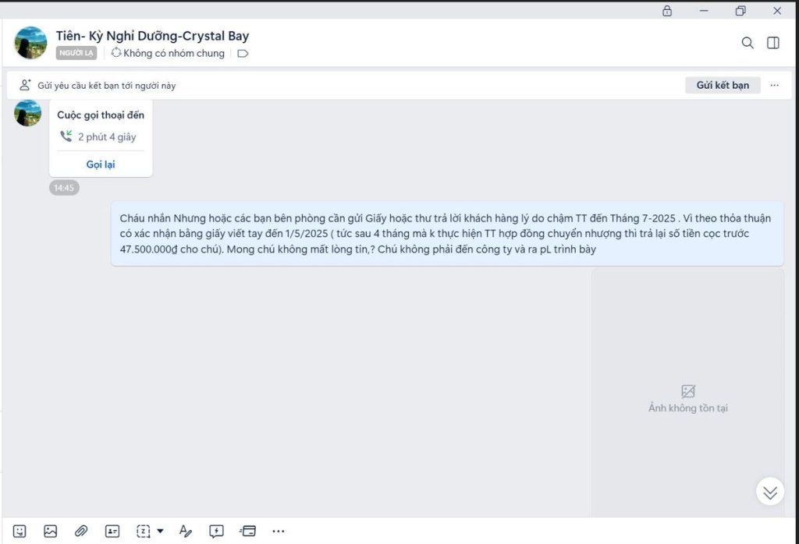Click the sender avatar beside the call card
Screen dimensions: 799x544
click(x=27, y=113)
